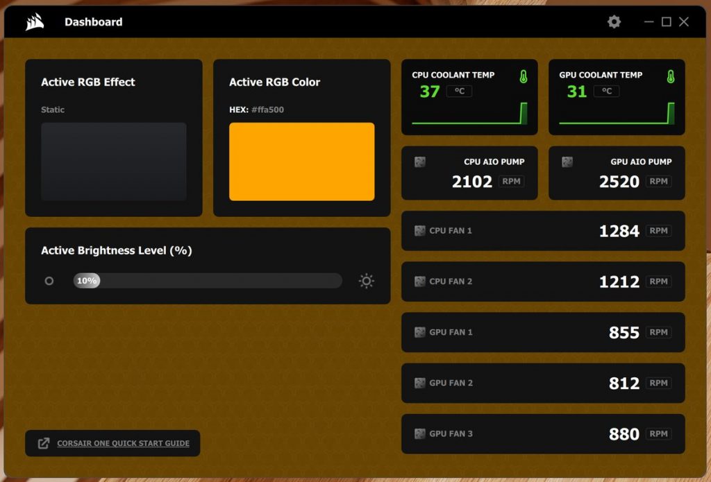
Task: Open the Corsair One Quick Start Guide
Action: pyautogui.click(x=123, y=443)
